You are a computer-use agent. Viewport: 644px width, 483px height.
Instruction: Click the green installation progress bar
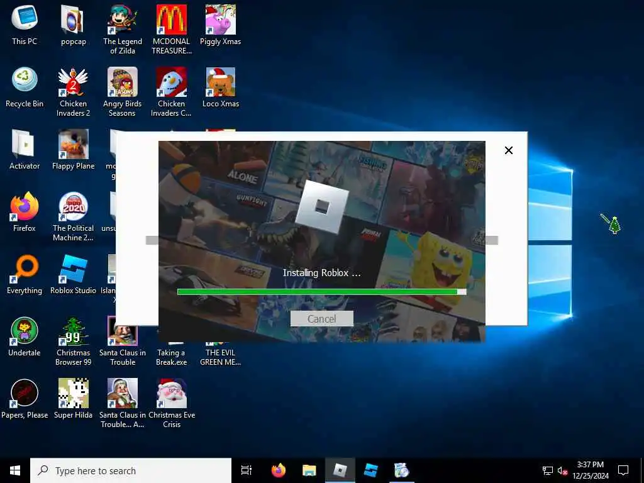point(321,292)
